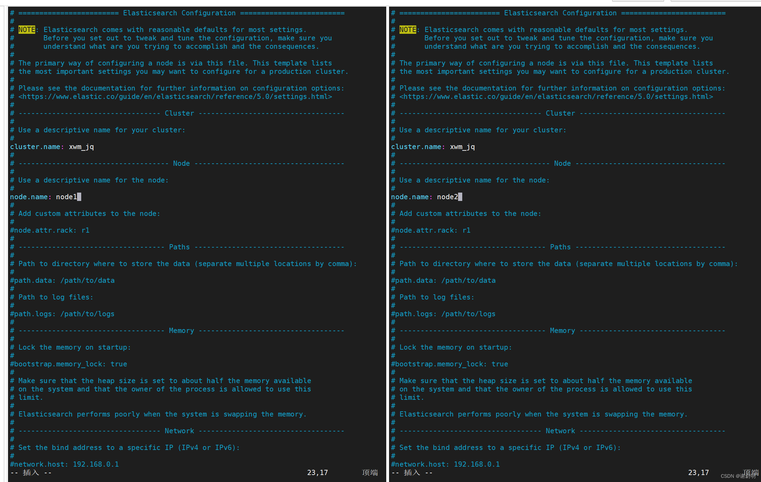Click cluster.name line in left terminal
Image resolution: width=761 pixels, height=482 pixels.
(52, 147)
